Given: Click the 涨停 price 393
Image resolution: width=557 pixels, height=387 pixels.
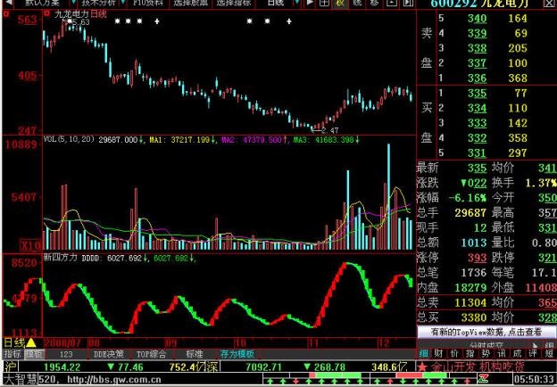Looking at the screenshot, I should pos(477,258).
